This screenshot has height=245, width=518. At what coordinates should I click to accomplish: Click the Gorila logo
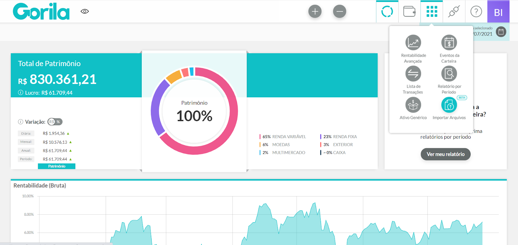coord(41,12)
